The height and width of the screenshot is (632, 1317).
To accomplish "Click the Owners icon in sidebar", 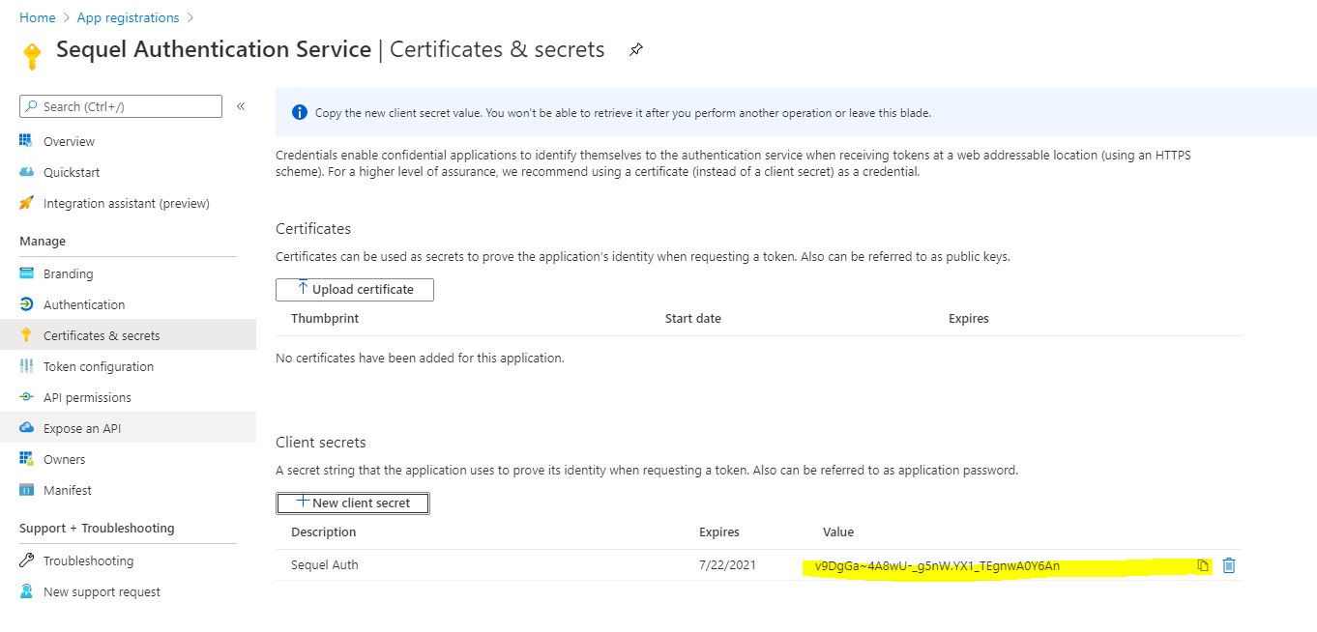I will pos(26,459).
